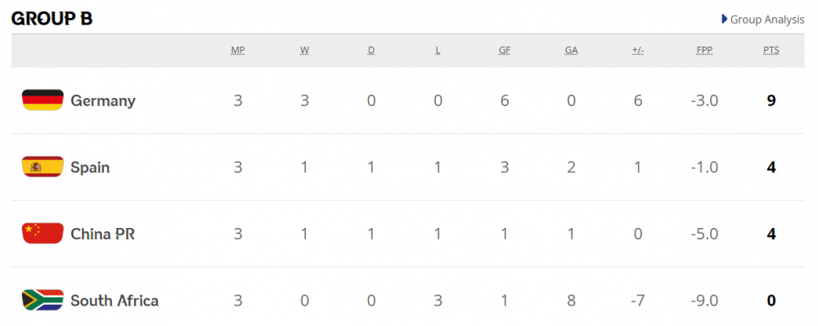Click the FPP column header

[x=704, y=51]
